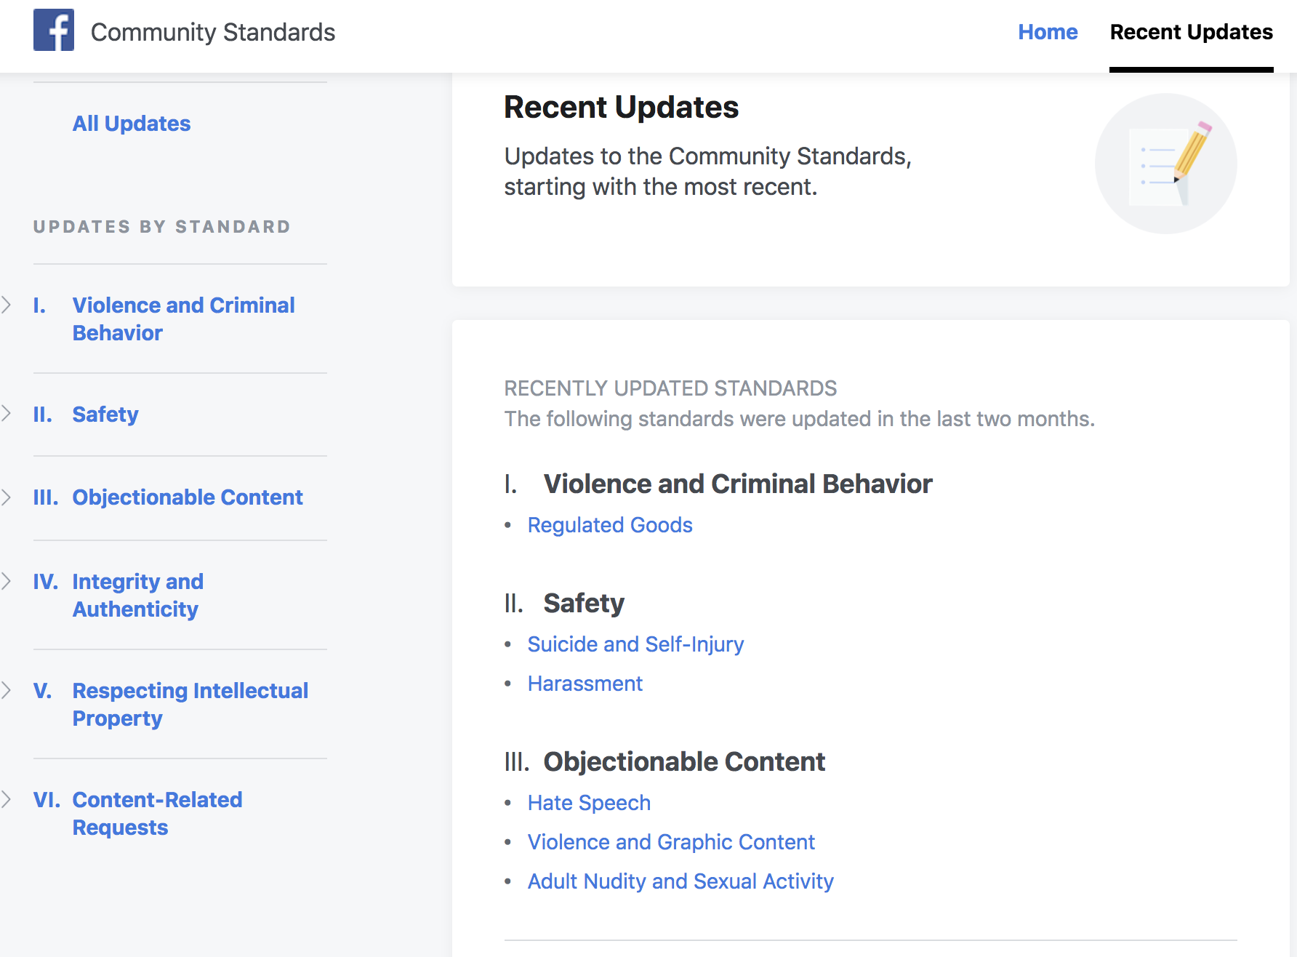1297x957 pixels.
Task: Open the All Updates link
Action: point(132,124)
